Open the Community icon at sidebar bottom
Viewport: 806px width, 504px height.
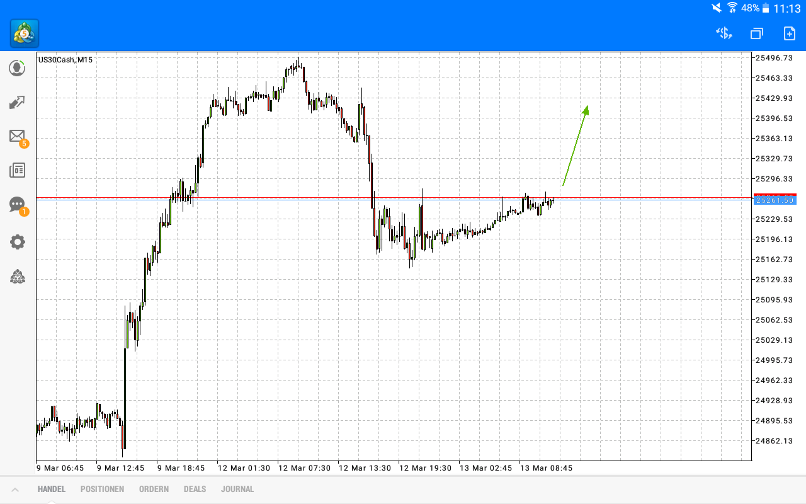pyautogui.click(x=17, y=277)
